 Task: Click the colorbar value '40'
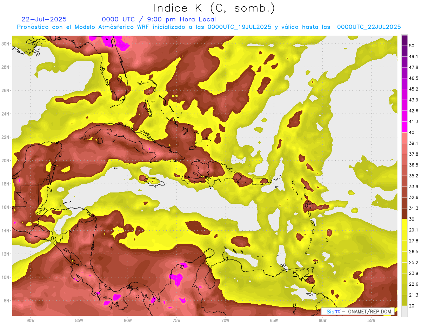point(412,133)
